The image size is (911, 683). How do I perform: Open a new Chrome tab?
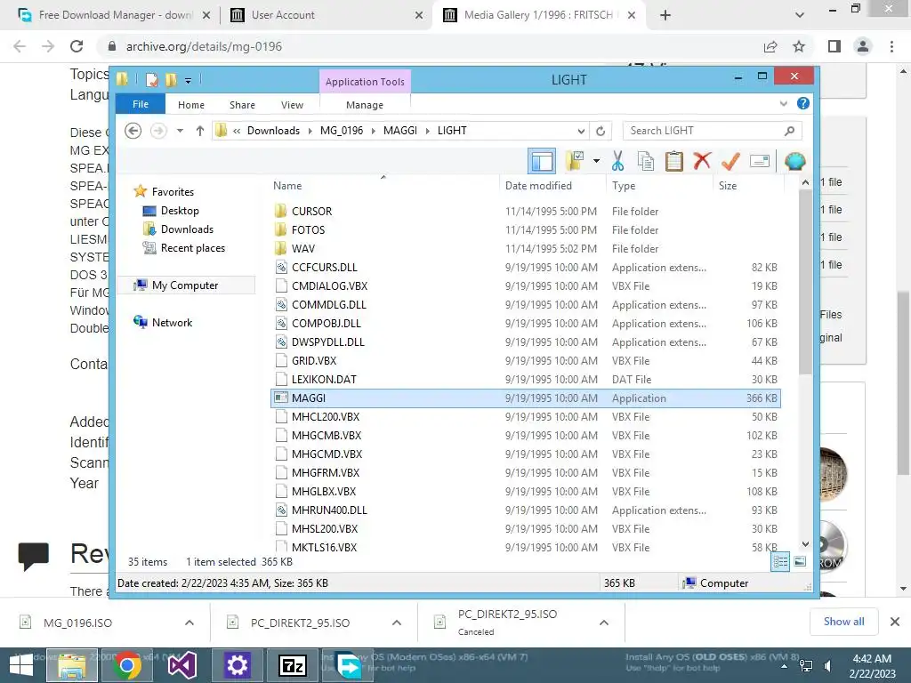pos(665,15)
